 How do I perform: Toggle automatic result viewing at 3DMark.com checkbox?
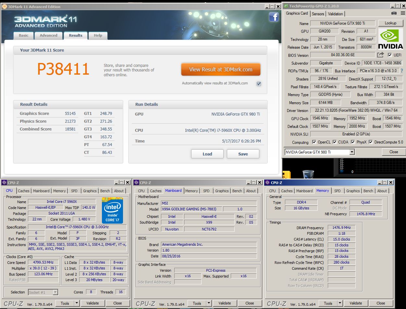(259, 84)
